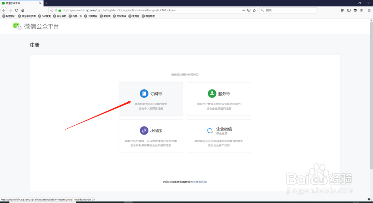Click into the 搜索 search box
This screenshot has width=373, height=203.
tap(288, 10)
